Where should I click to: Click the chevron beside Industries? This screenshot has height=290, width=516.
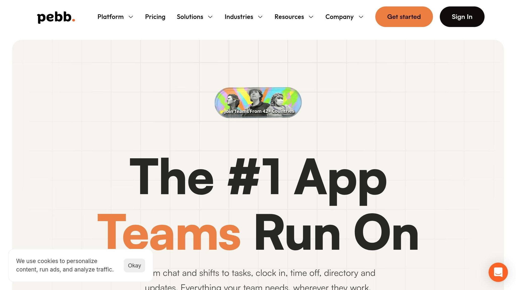[260, 17]
